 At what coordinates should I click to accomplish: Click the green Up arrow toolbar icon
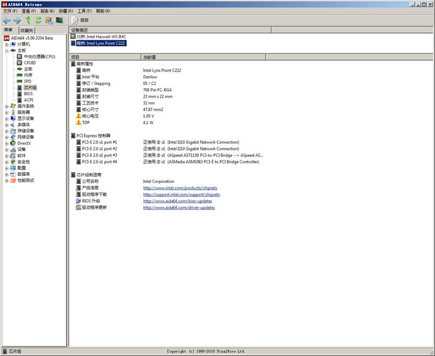(28, 21)
